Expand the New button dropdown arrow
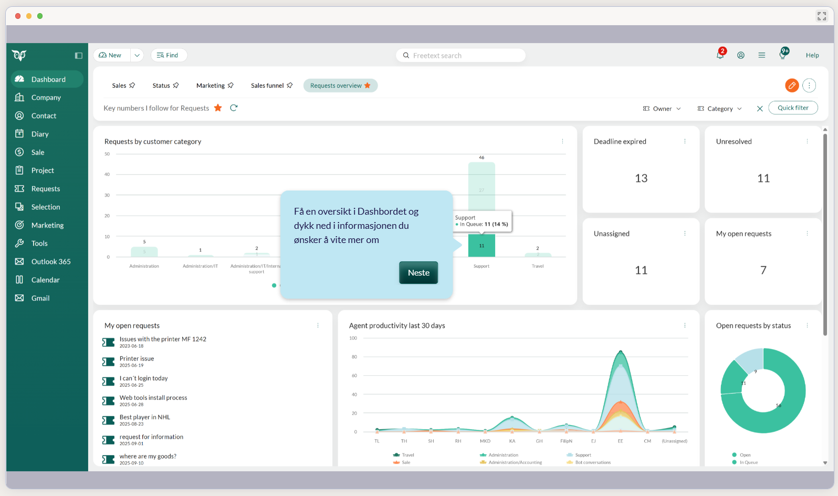The width and height of the screenshot is (838, 496). (x=137, y=55)
